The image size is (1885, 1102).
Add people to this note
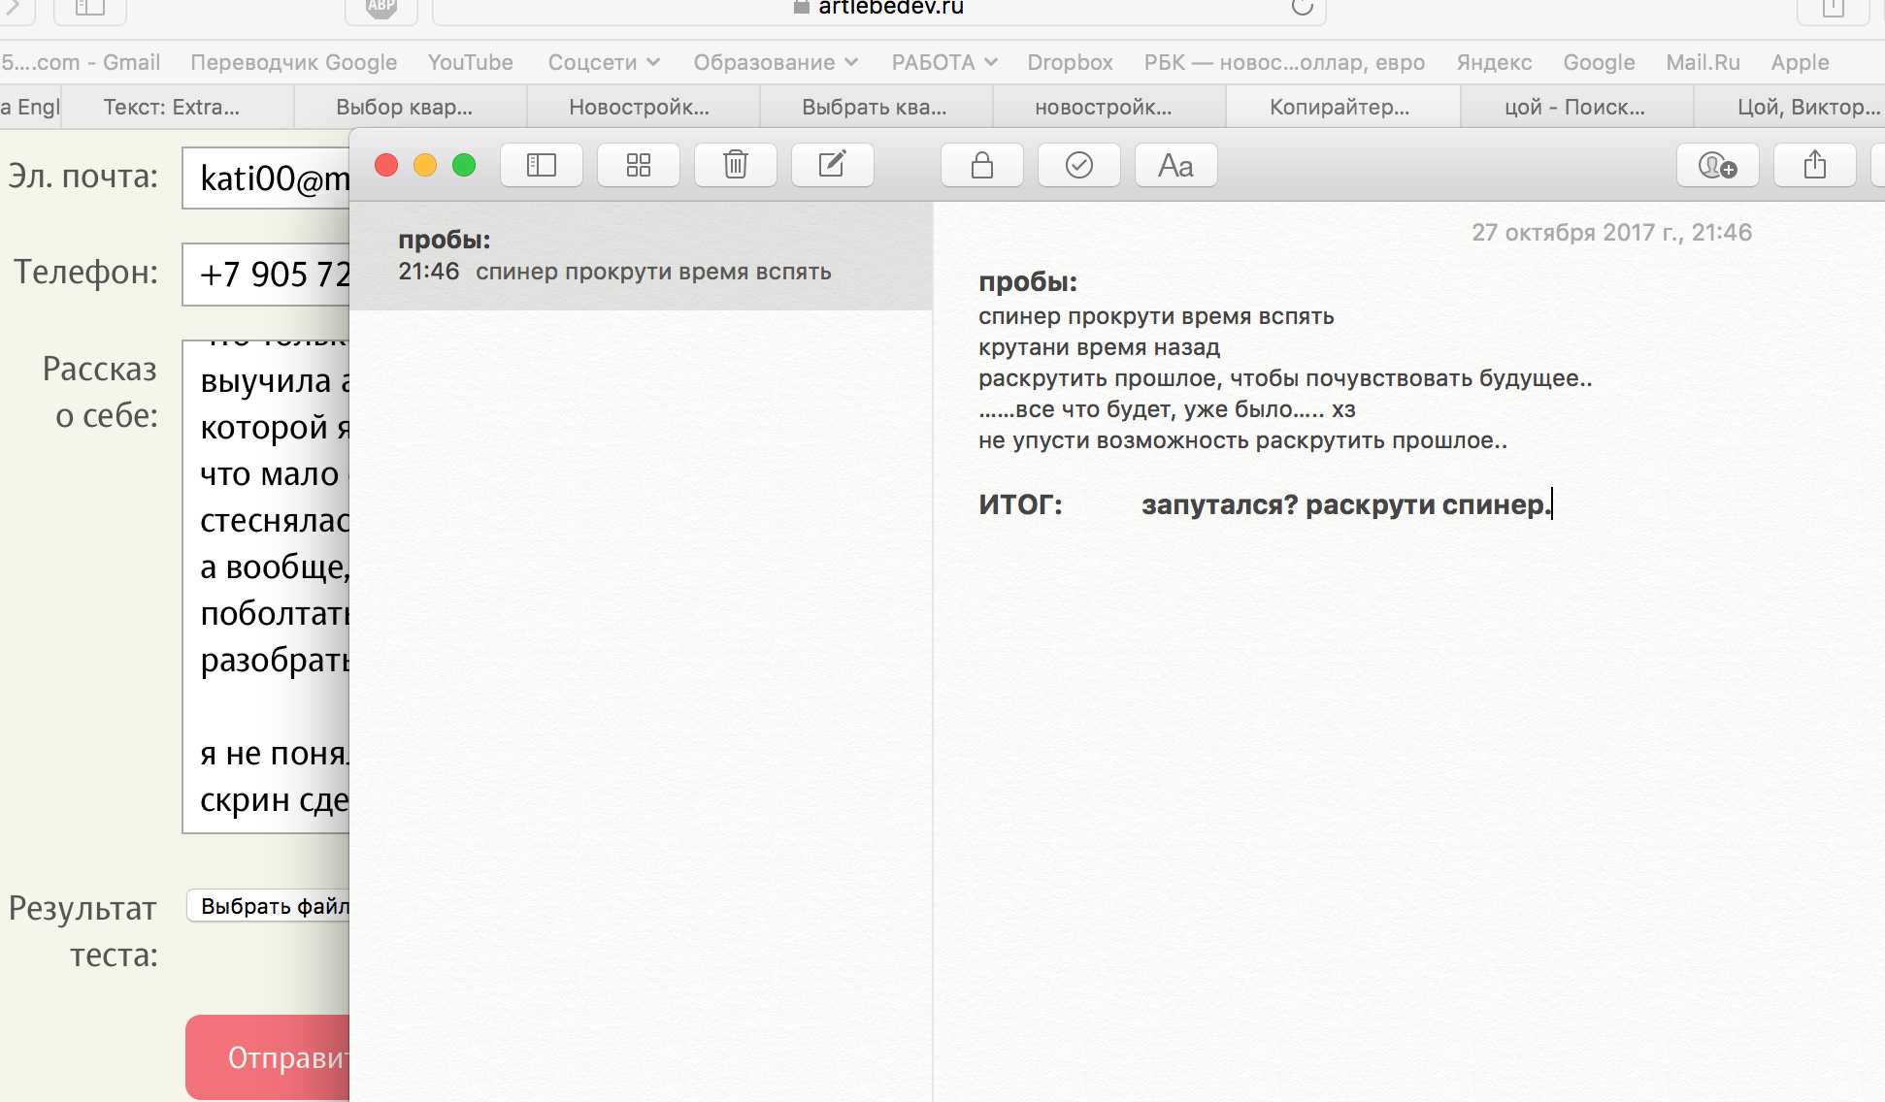1716,166
